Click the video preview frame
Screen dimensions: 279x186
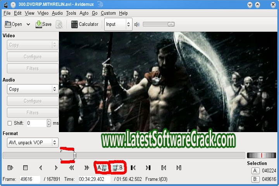coord(168,82)
